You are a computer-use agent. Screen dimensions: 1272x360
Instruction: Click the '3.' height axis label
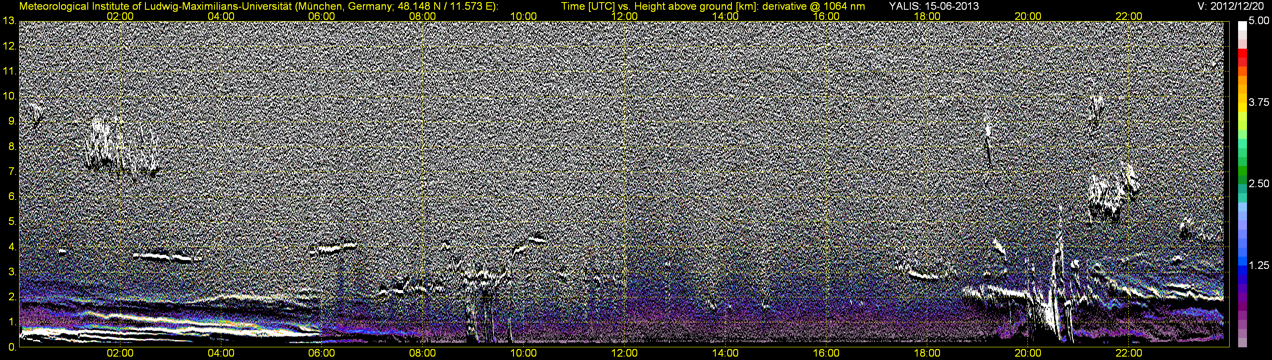[x=12, y=272]
